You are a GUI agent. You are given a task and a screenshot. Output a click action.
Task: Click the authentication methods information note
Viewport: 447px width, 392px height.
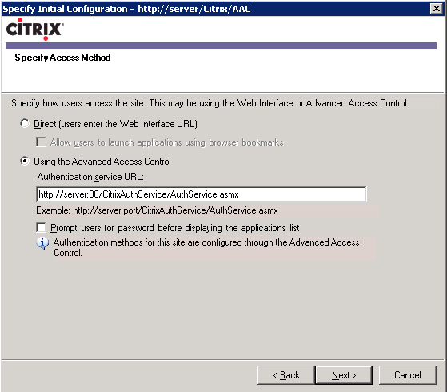click(x=206, y=247)
